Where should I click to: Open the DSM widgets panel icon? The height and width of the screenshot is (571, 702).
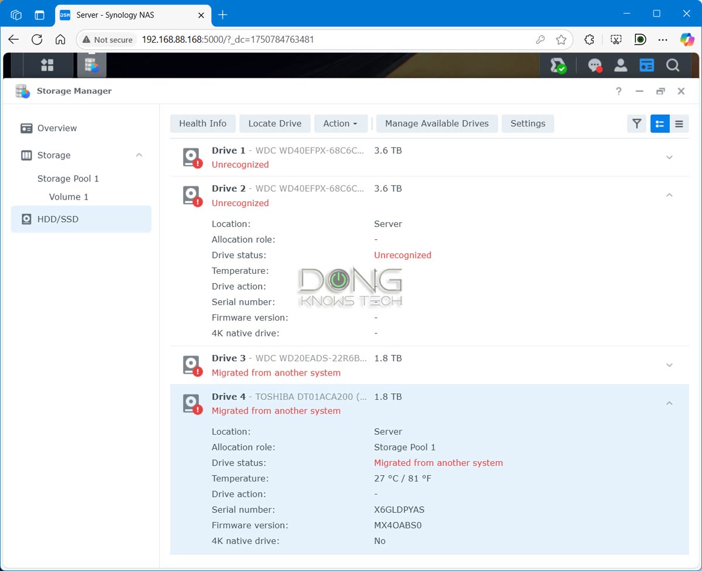point(646,66)
